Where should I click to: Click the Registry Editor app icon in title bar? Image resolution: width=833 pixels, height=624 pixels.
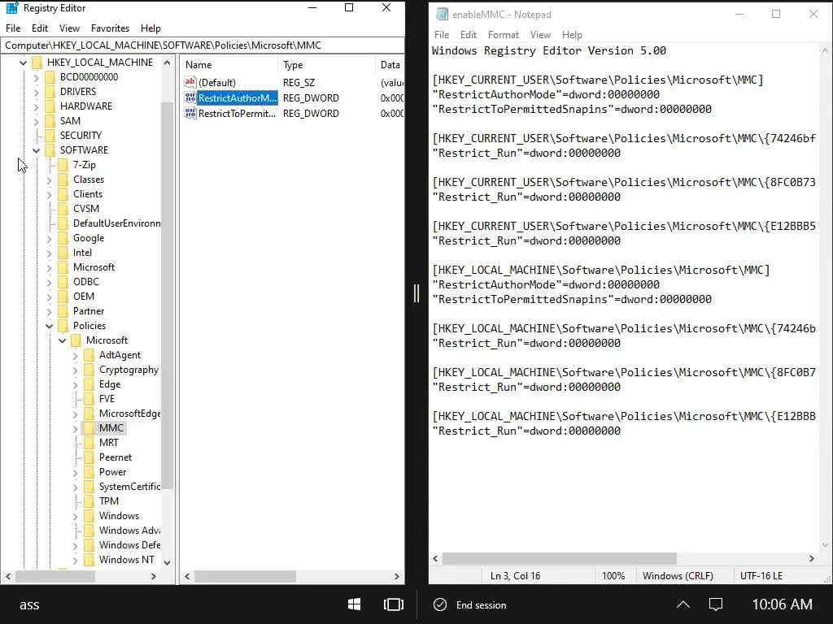(x=11, y=8)
